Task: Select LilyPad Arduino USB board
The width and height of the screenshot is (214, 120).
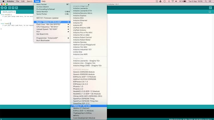Action: (89, 28)
